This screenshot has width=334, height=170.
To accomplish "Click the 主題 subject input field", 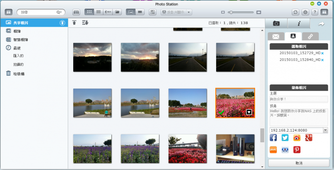I will [299, 99].
